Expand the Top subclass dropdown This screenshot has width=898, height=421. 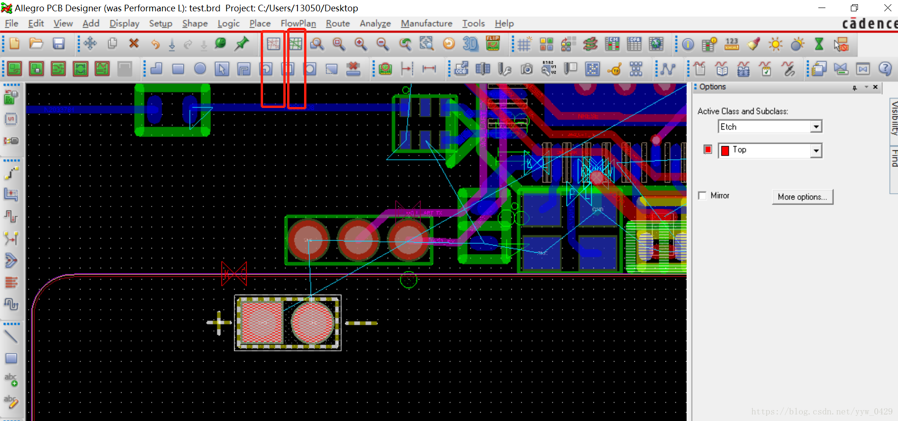coord(816,150)
